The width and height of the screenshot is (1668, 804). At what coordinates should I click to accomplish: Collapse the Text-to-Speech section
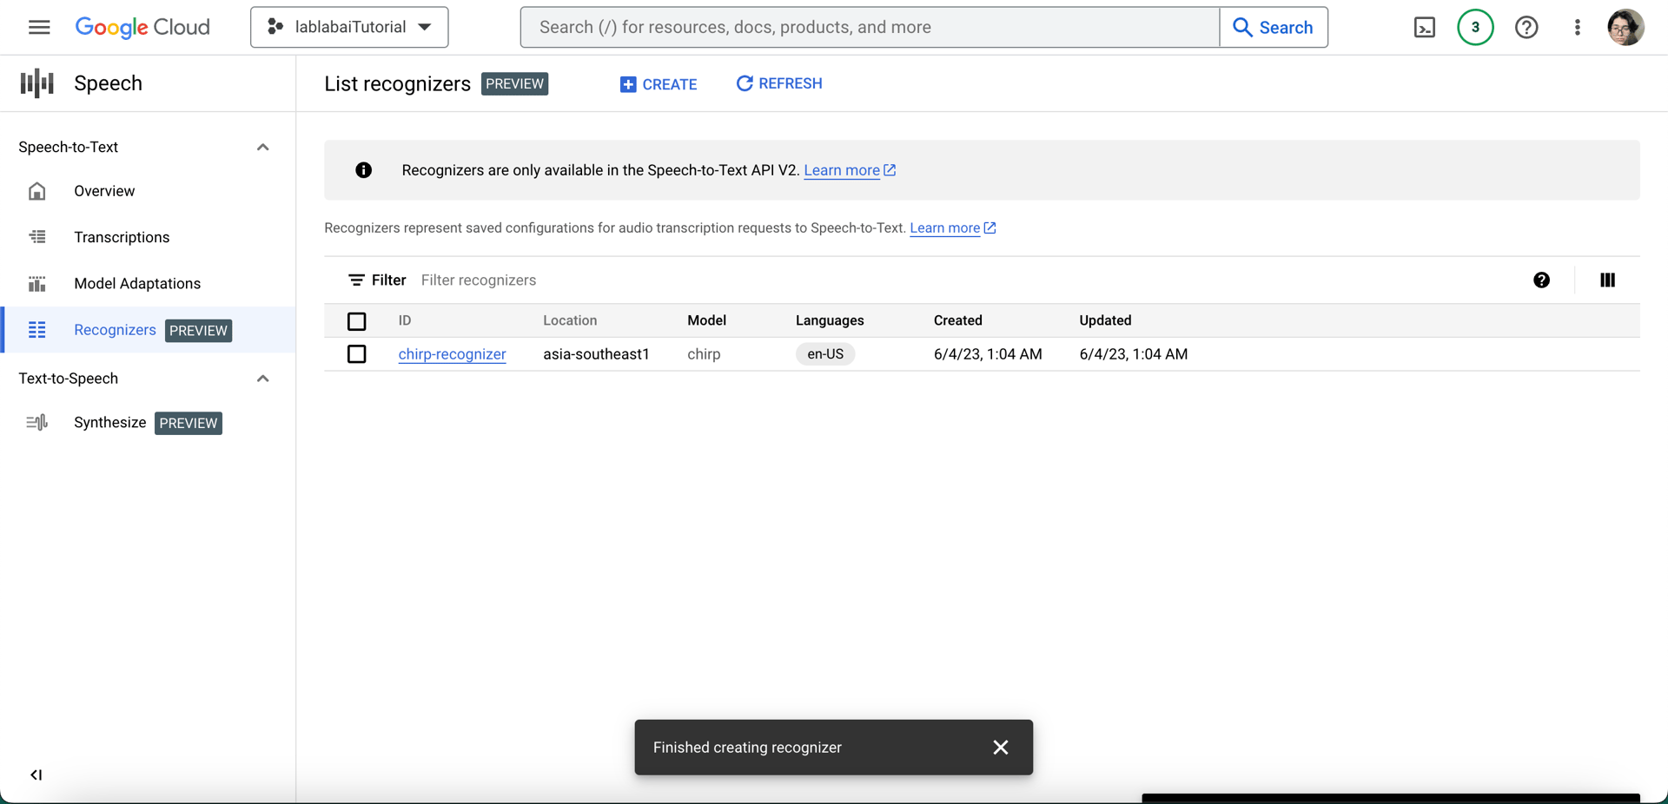262,379
